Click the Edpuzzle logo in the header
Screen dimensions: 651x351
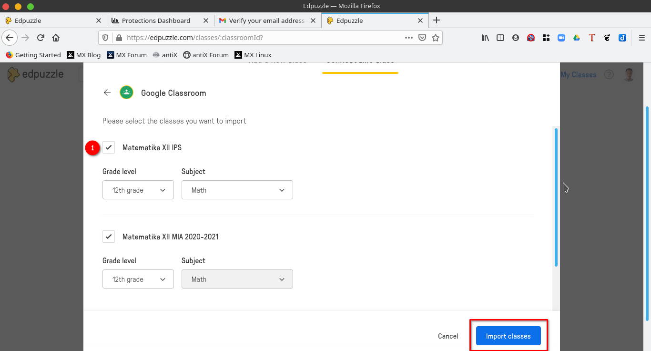pos(36,74)
